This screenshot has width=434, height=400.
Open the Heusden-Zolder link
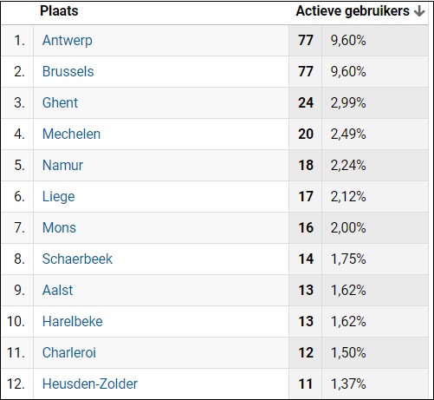pyautogui.click(x=90, y=384)
